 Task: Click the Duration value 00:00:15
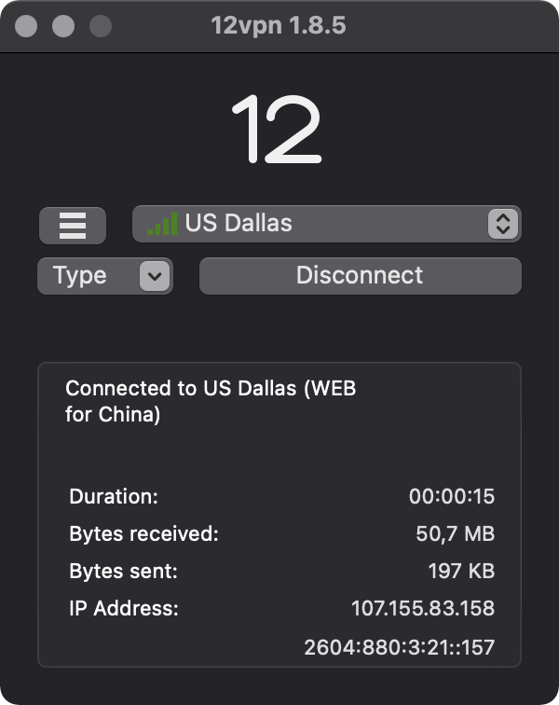(451, 497)
